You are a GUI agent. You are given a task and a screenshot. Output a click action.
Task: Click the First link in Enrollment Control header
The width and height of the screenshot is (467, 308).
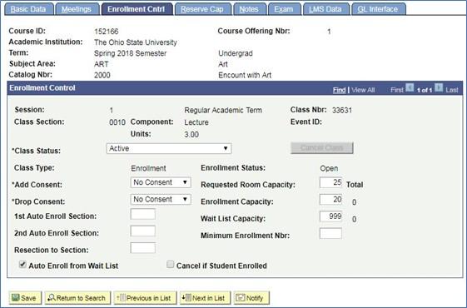[397, 90]
